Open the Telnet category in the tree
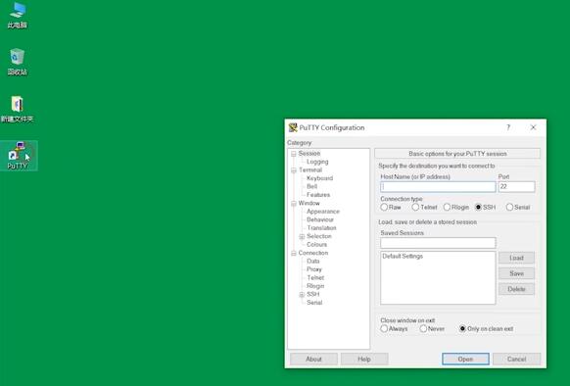 coord(315,277)
